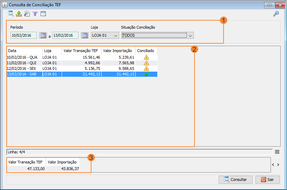287x190 pixels.
Task: Close the Consulta de Conciliação TEF window
Action: [280, 5]
